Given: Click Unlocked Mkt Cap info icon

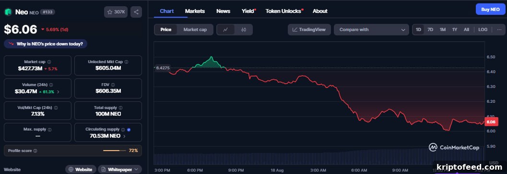Looking at the screenshot, I should pos(127,62).
